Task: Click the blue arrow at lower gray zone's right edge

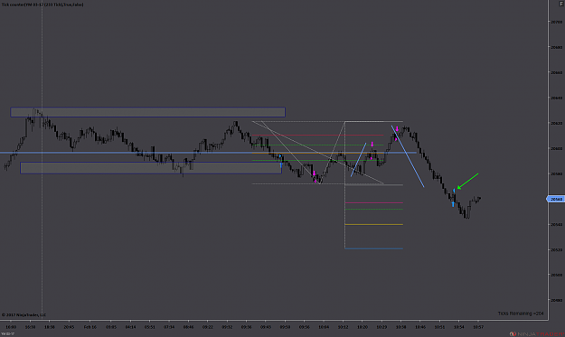Action: 281,165
